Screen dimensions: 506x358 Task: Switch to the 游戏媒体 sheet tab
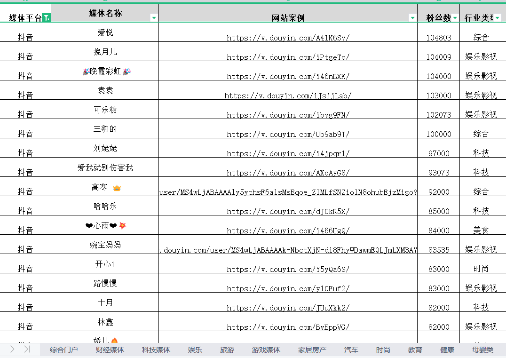[266, 350]
